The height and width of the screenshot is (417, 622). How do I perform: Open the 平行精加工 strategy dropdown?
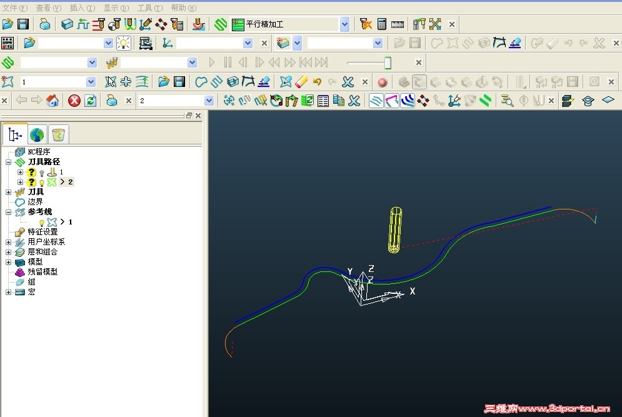[344, 24]
